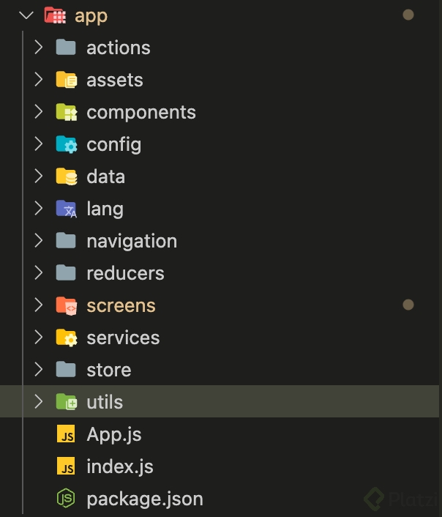Click the assets folder icon
Screen dimensions: 442x517
click(66, 80)
